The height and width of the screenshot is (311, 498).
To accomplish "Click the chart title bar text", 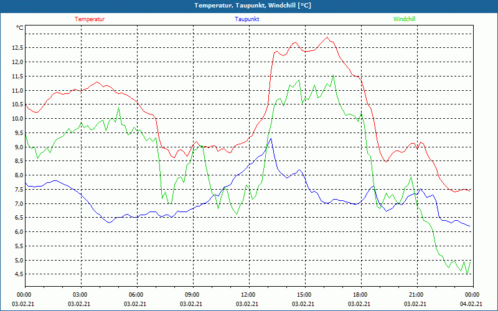I will pos(253,6).
